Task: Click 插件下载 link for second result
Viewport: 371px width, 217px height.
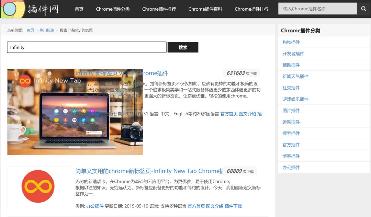Action: [233, 206]
